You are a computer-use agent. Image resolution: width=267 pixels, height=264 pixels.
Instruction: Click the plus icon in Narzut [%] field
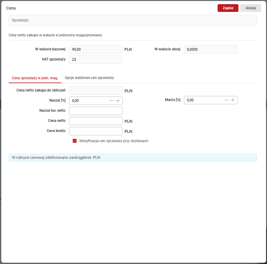tap(118, 101)
